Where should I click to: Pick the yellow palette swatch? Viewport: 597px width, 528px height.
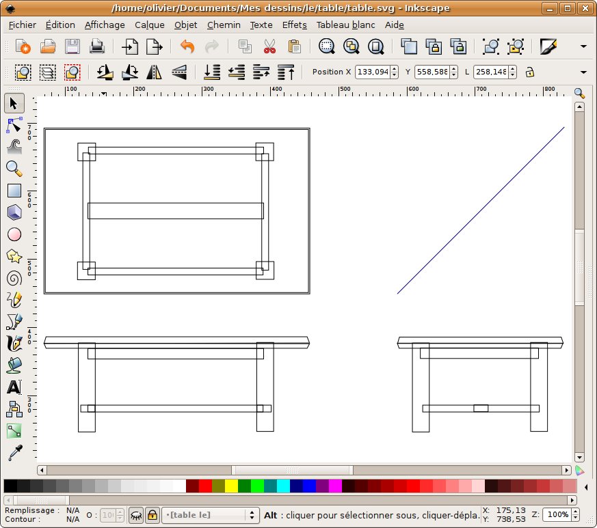pos(232,486)
